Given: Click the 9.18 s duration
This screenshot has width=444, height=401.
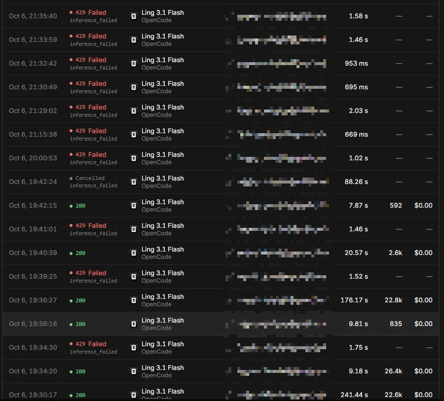Looking at the screenshot, I should (x=358, y=371).
